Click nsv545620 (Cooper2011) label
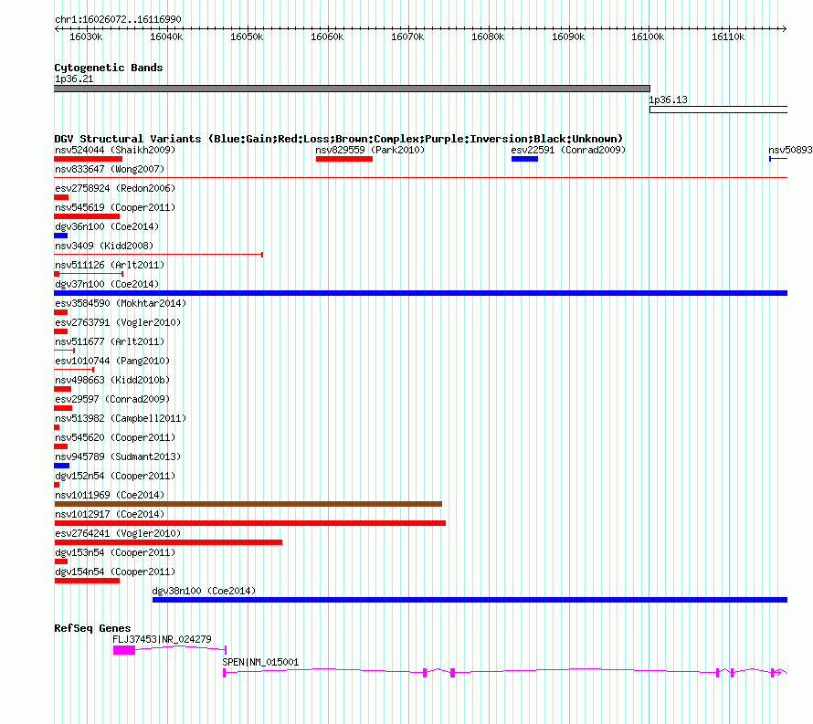The height and width of the screenshot is (724, 813). click(x=115, y=437)
